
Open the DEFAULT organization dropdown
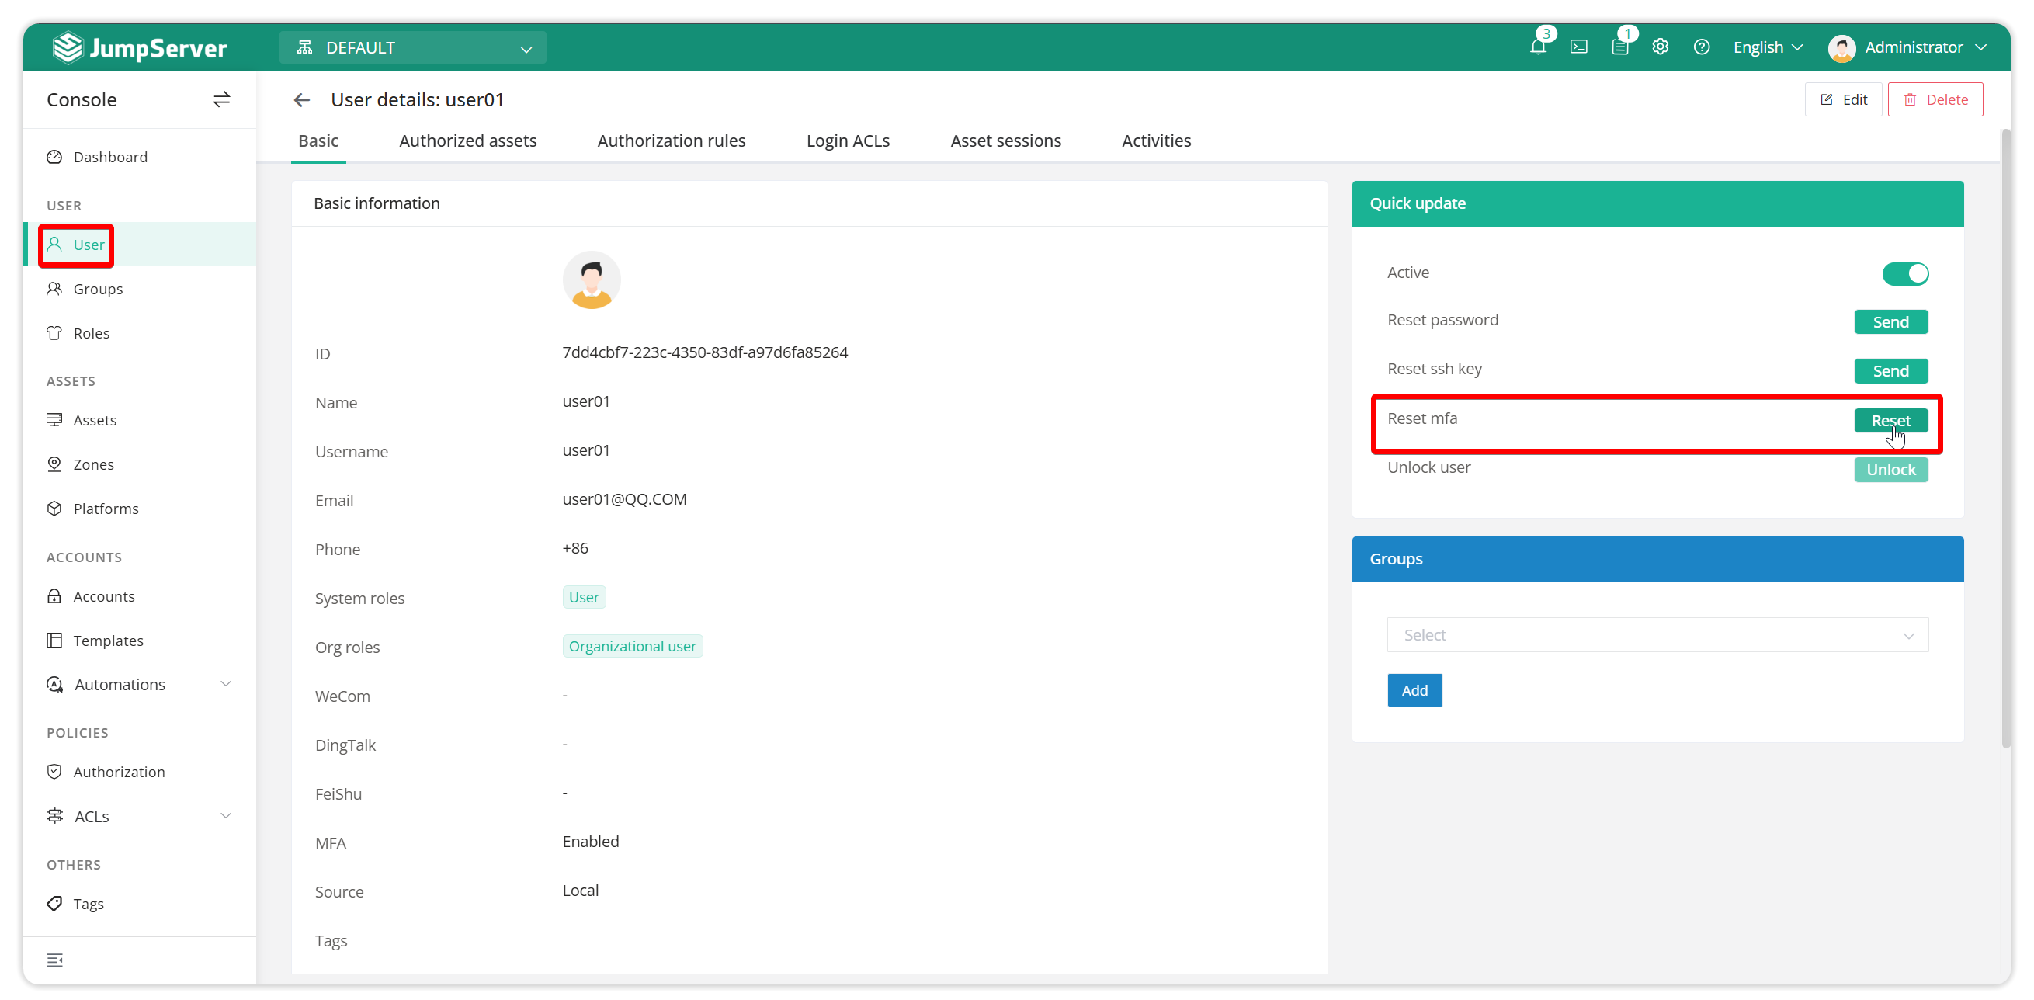pyautogui.click(x=412, y=47)
